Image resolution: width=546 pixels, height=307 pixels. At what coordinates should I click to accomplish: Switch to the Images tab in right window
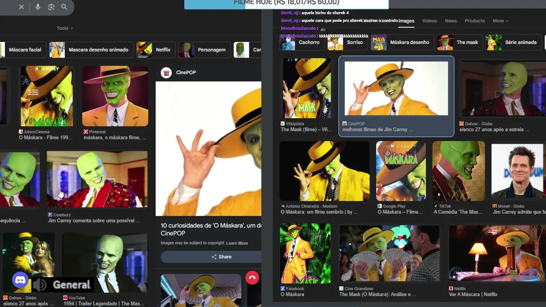[x=406, y=21]
